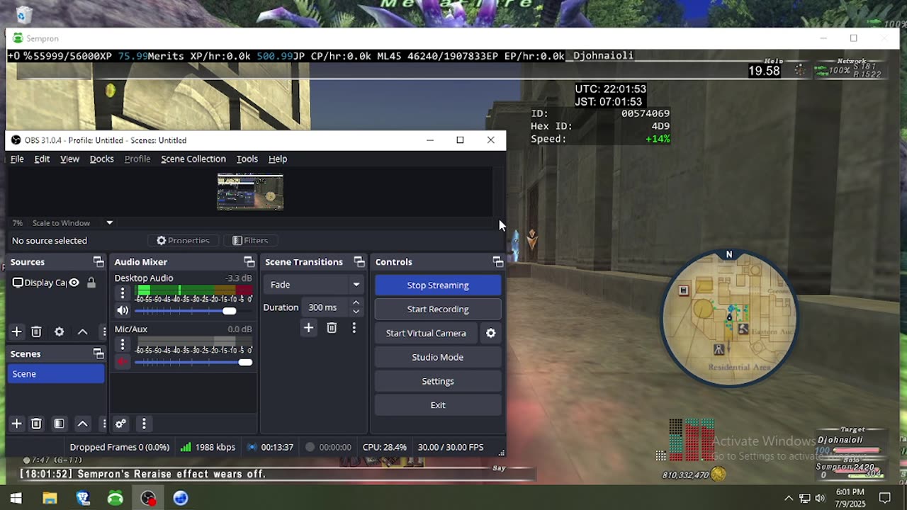The width and height of the screenshot is (907, 510).
Task: Add a new source with the plus icon
Action: [x=16, y=331]
